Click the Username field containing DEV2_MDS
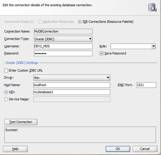Viewport: 161px width, 155px height. [63, 46]
